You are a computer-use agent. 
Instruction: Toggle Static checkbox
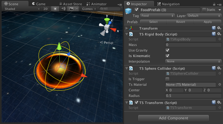204,10
